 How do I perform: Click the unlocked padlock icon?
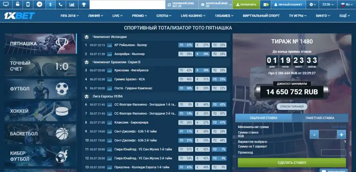[17, 4]
